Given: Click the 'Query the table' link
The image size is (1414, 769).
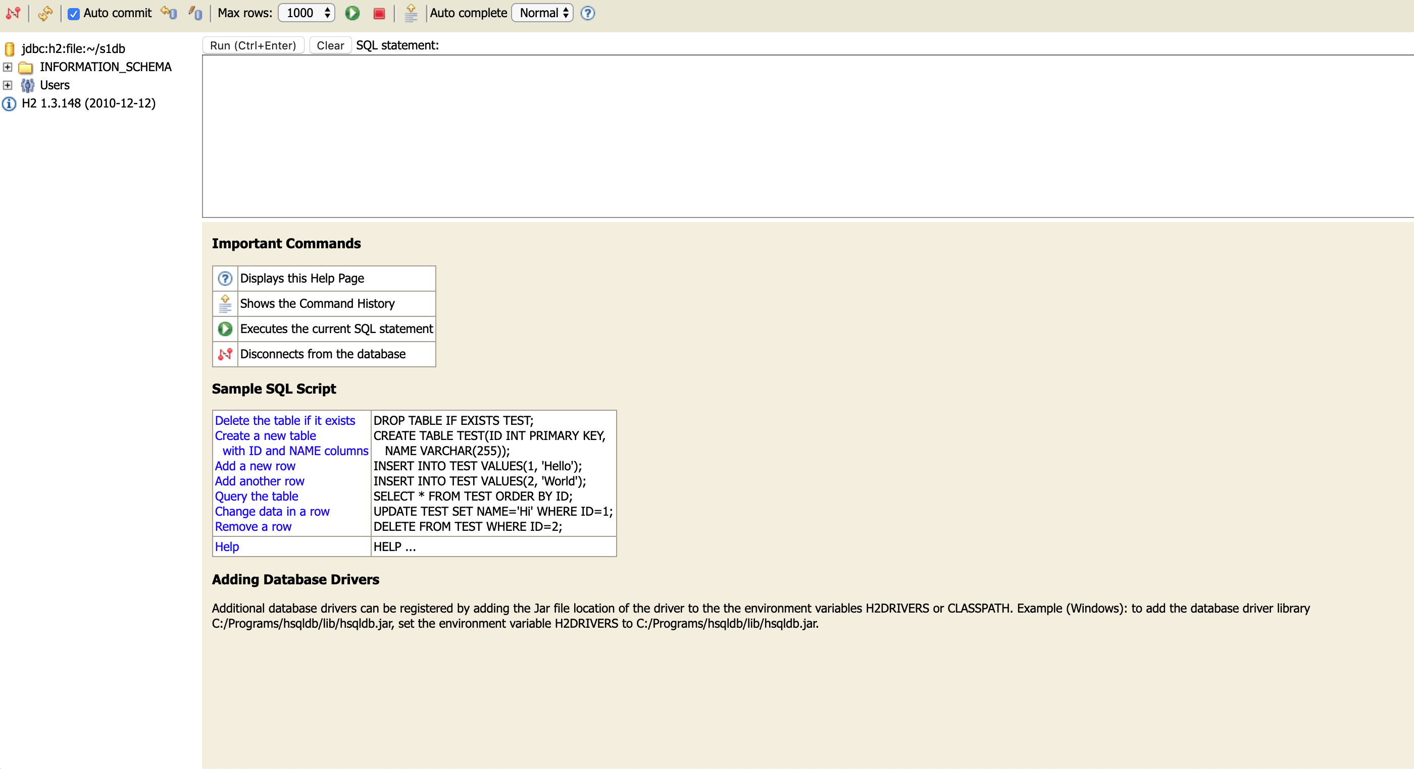Looking at the screenshot, I should [257, 496].
